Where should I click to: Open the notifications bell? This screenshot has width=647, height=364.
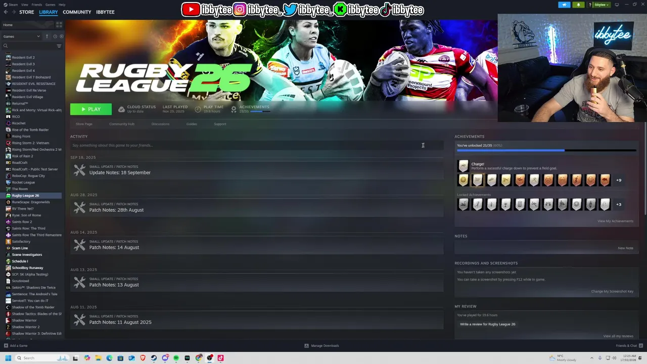[579, 5]
